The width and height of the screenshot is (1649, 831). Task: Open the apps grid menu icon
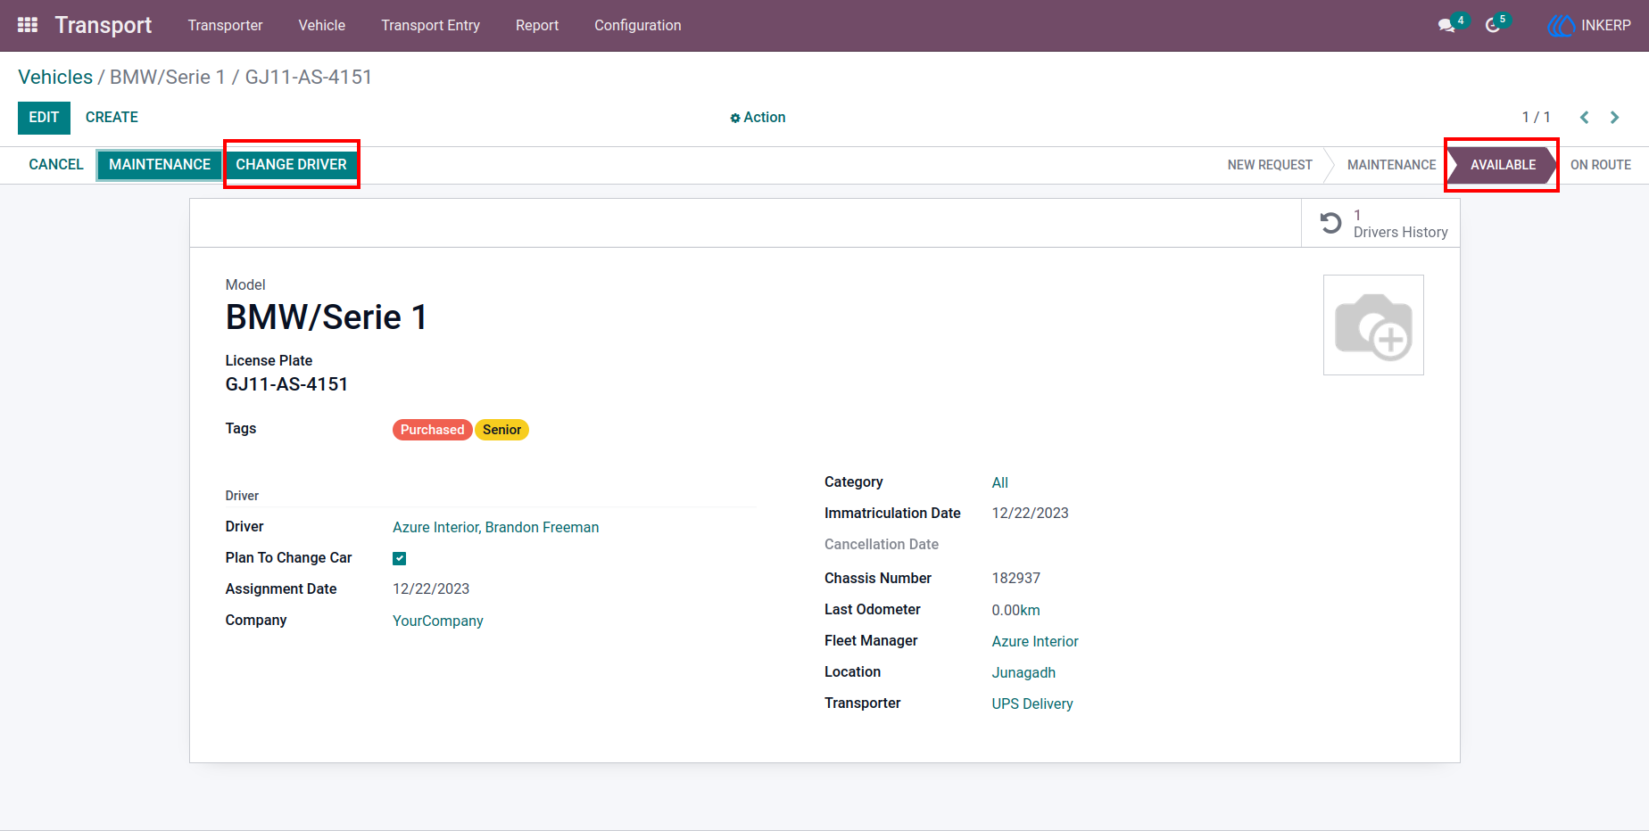28,25
